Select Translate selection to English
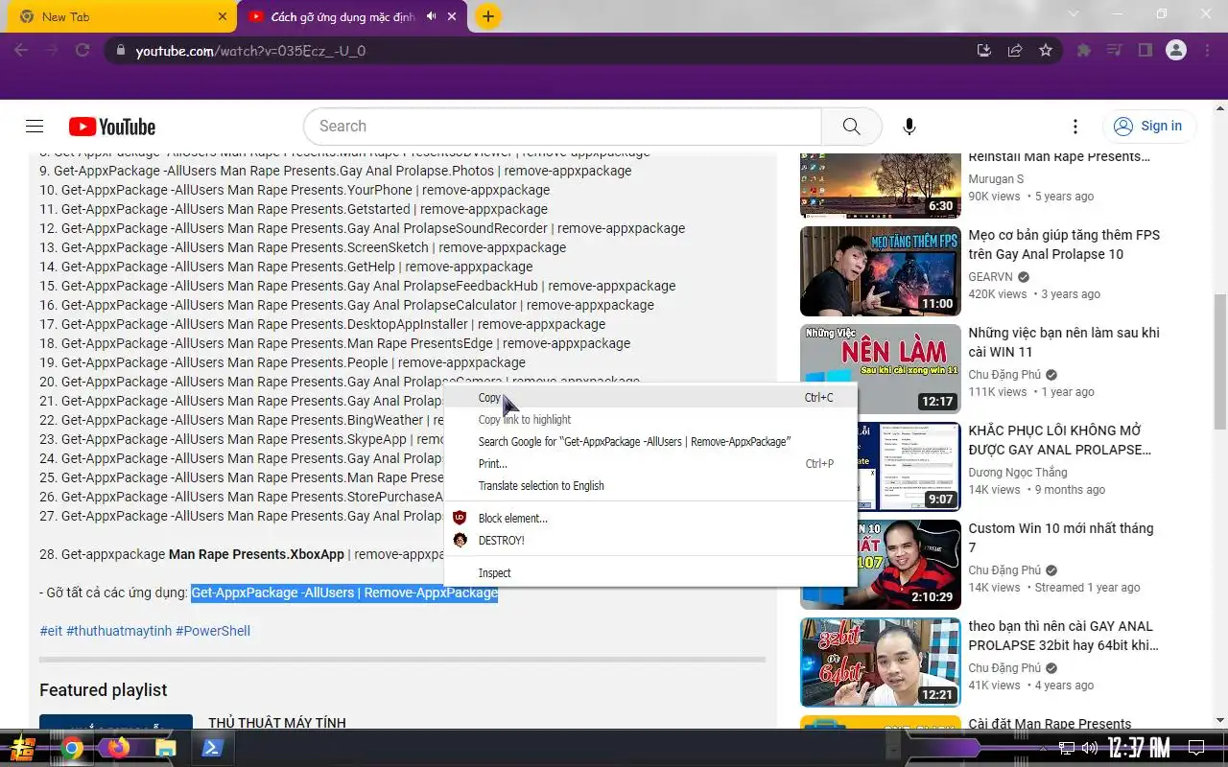1228x767 pixels. click(x=651, y=486)
